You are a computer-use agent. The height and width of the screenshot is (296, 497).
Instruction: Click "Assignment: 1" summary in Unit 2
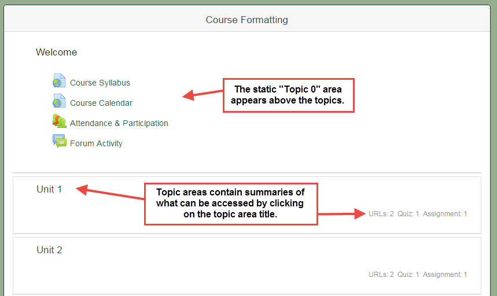click(444, 275)
